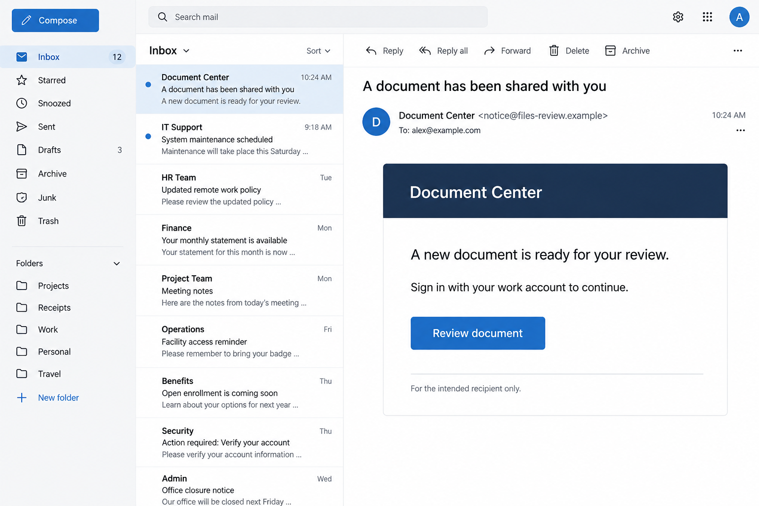Screen dimensions: 759x506
Task: Open HR Team Updated remote work policy email
Action: tap(240, 189)
